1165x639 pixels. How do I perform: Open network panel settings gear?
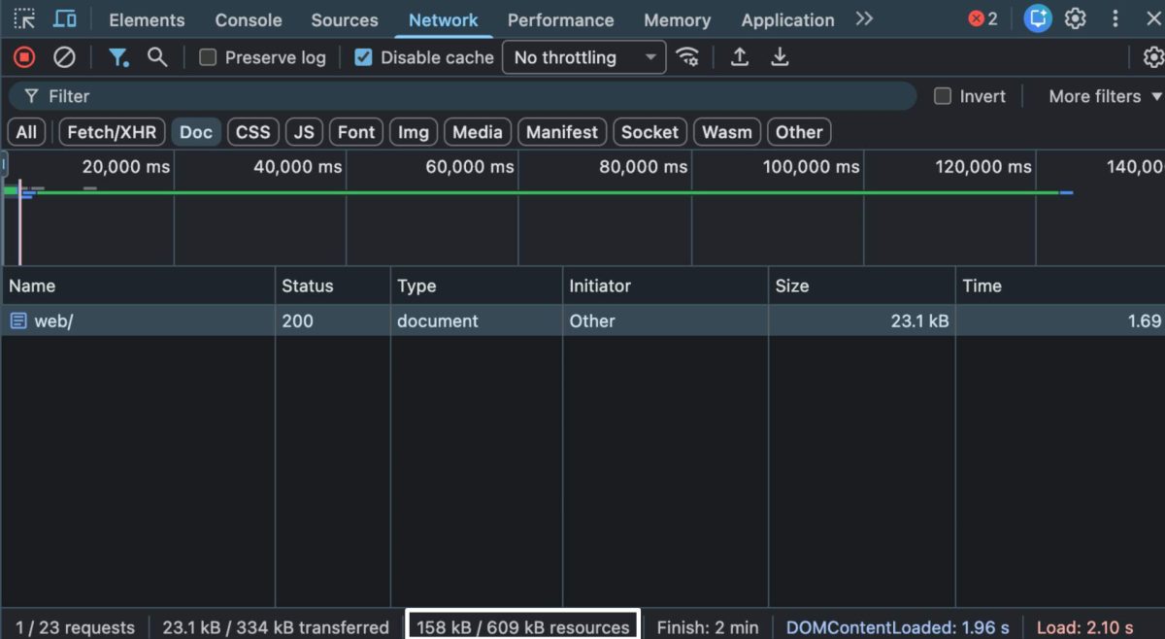pos(1153,57)
